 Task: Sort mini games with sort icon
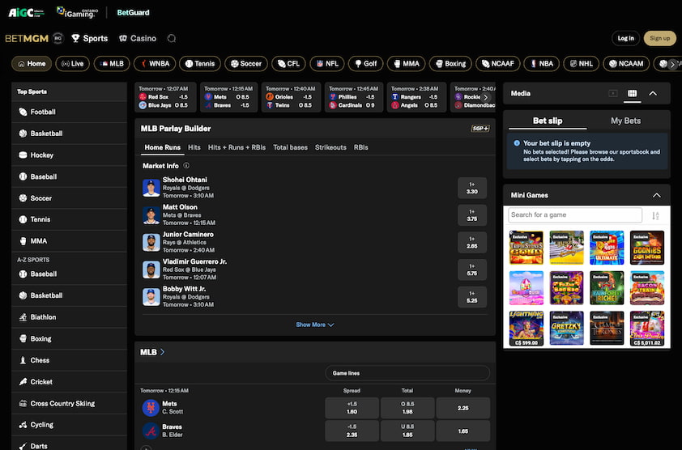[x=655, y=215]
